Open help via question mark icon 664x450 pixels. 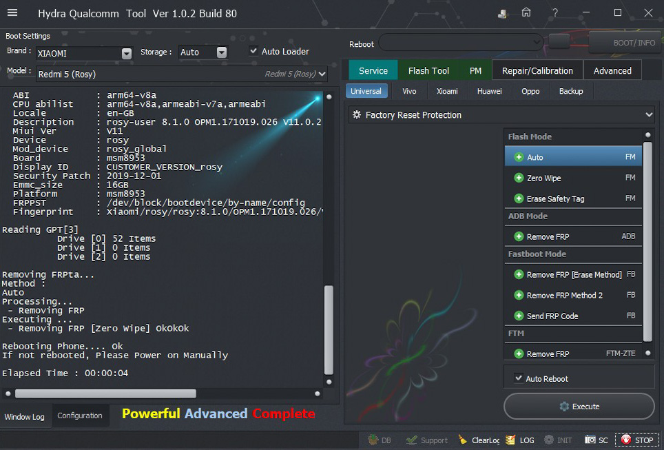(555, 12)
